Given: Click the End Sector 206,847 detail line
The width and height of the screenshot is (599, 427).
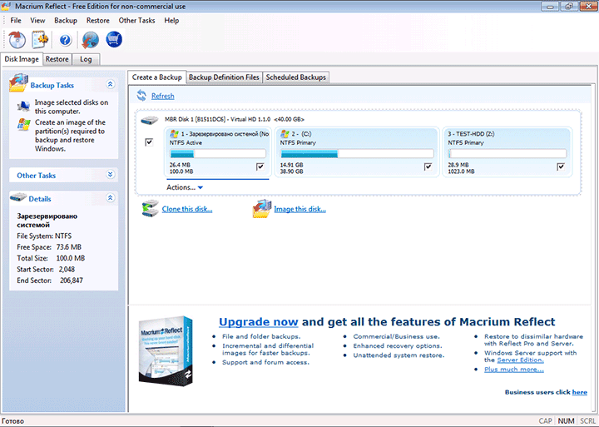Looking at the screenshot, I should pos(50,281).
